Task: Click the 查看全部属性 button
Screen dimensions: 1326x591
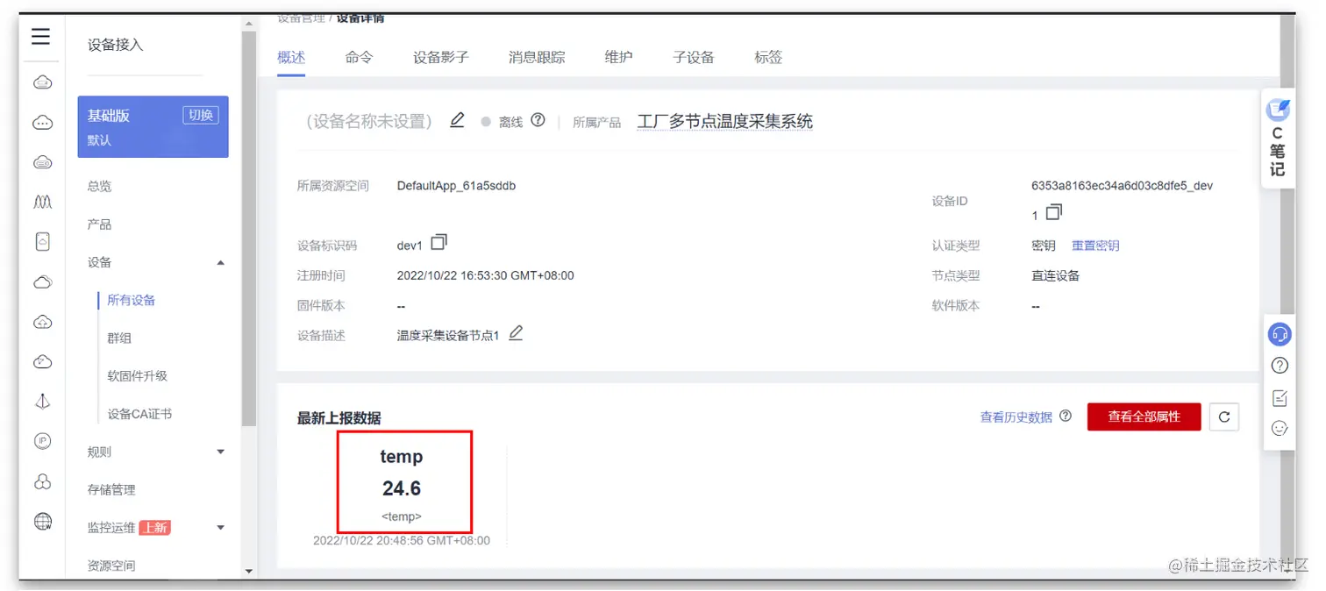Action: click(x=1144, y=417)
